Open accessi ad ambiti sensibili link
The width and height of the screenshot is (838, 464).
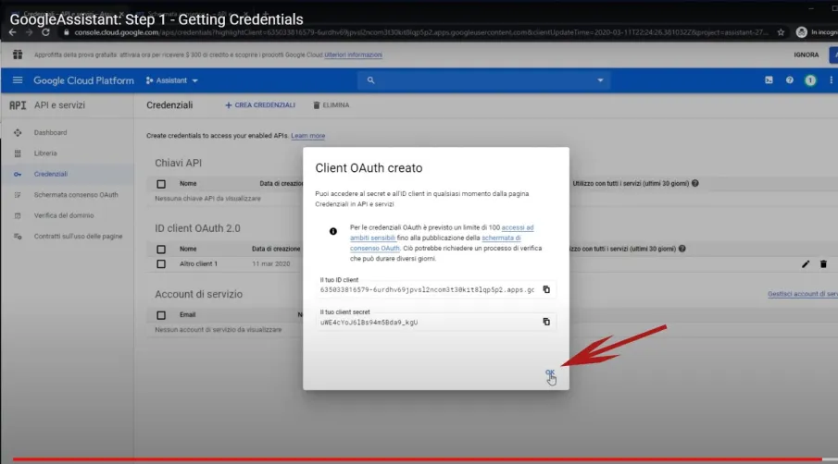tap(442, 233)
